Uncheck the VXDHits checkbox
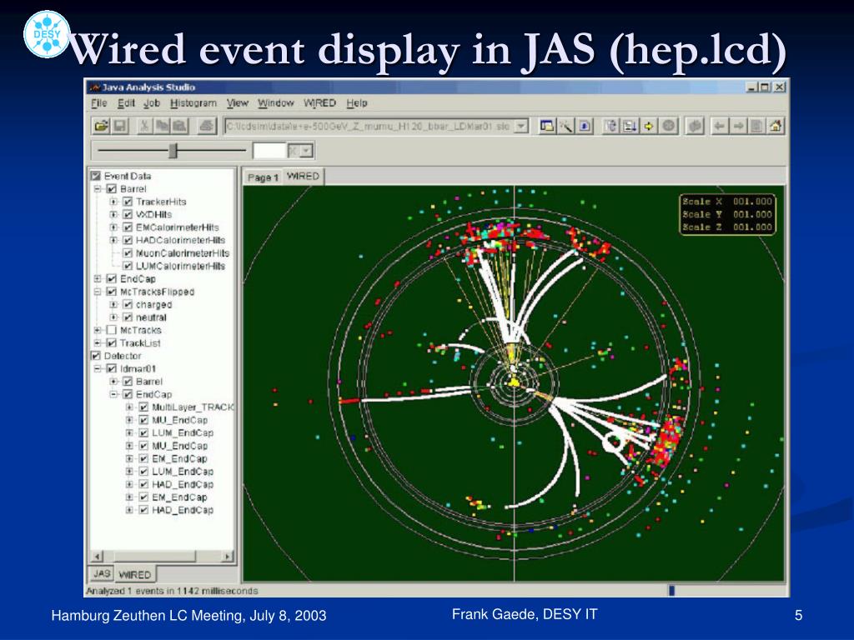Screen dimensions: 854x640 coord(128,214)
